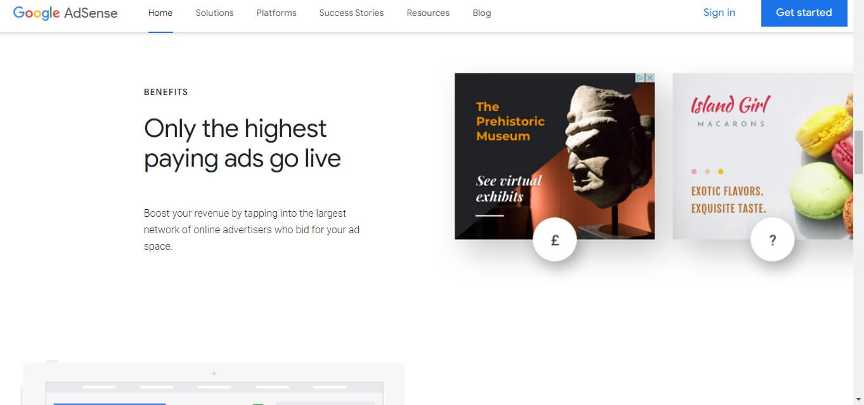Click the pound currency circle badge
864x405 pixels.
[x=555, y=240]
